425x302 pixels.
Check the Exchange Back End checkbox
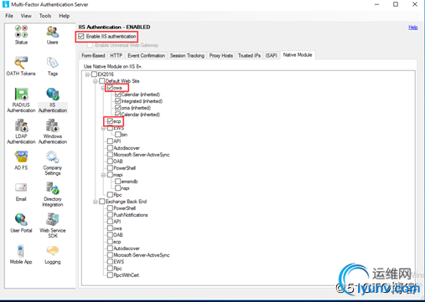(102, 202)
